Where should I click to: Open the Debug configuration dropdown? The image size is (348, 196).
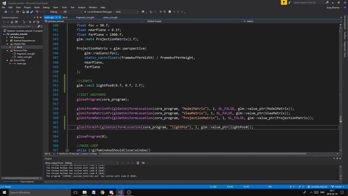pyautogui.click(x=55, y=12)
